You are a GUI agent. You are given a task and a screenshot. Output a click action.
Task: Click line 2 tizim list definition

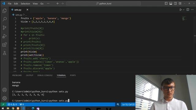coord(38,22)
